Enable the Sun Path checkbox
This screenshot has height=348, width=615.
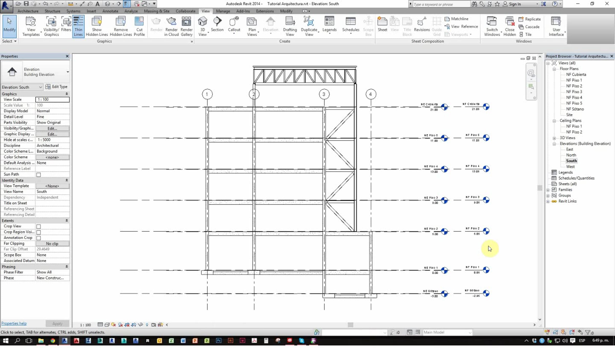click(x=38, y=175)
